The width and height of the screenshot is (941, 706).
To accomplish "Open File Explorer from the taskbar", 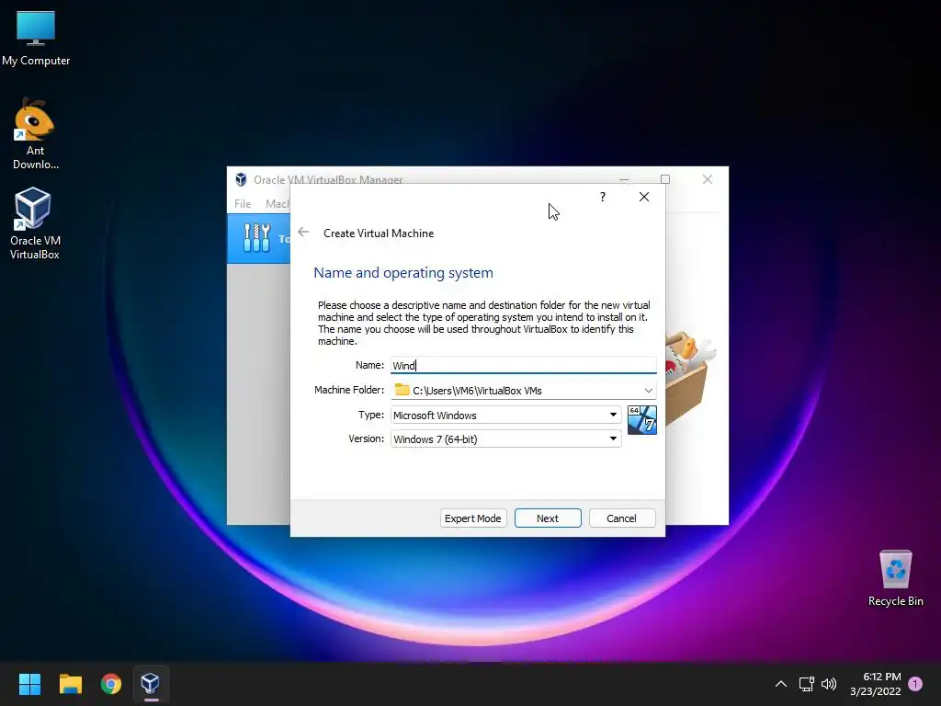I will click(70, 684).
